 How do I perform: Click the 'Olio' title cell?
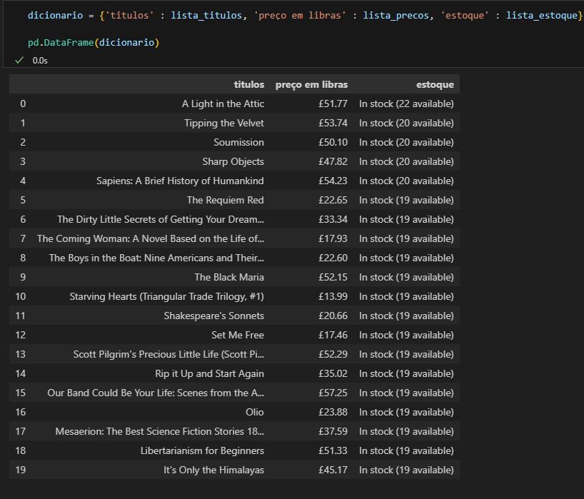click(254, 412)
